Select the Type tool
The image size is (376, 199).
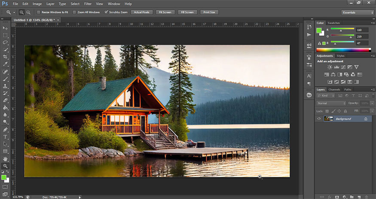6,137
